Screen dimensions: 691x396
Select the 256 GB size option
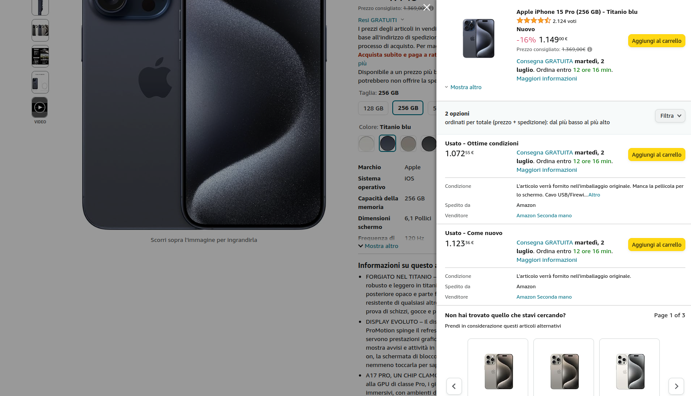pyautogui.click(x=408, y=108)
